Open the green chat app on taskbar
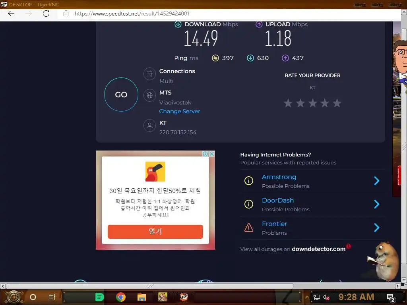This screenshot has height=305, width=407. 99,297
